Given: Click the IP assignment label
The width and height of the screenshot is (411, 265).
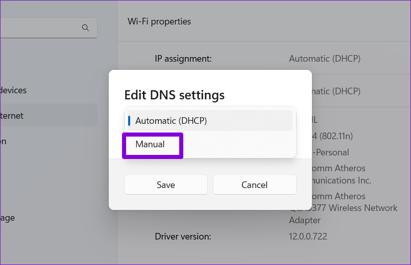Looking at the screenshot, I should 183,59.
